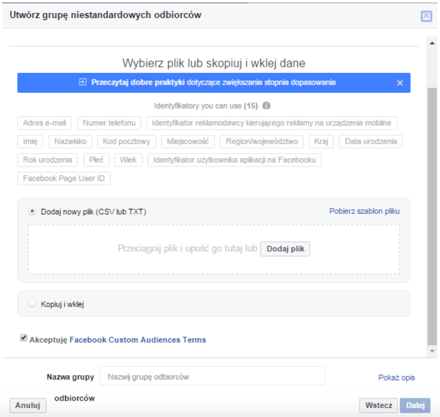The image size is (440, 417).
Task: Click the 'Kod pocztowy' identifier tag
Action: click(x=126, y=142)
